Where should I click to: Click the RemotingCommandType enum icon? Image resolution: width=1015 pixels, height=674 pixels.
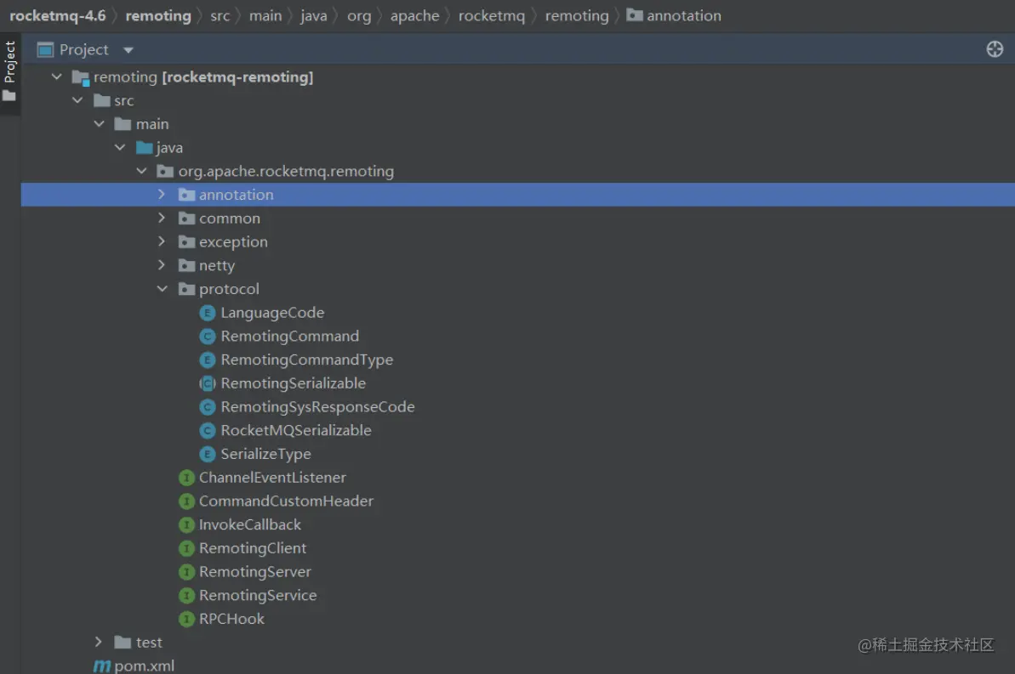coord(207,360)
